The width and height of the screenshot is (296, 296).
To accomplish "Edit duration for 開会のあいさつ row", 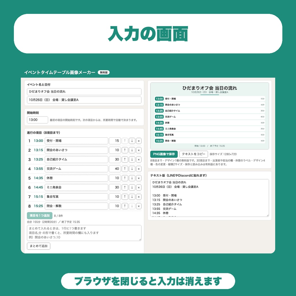I will (115, 150).
